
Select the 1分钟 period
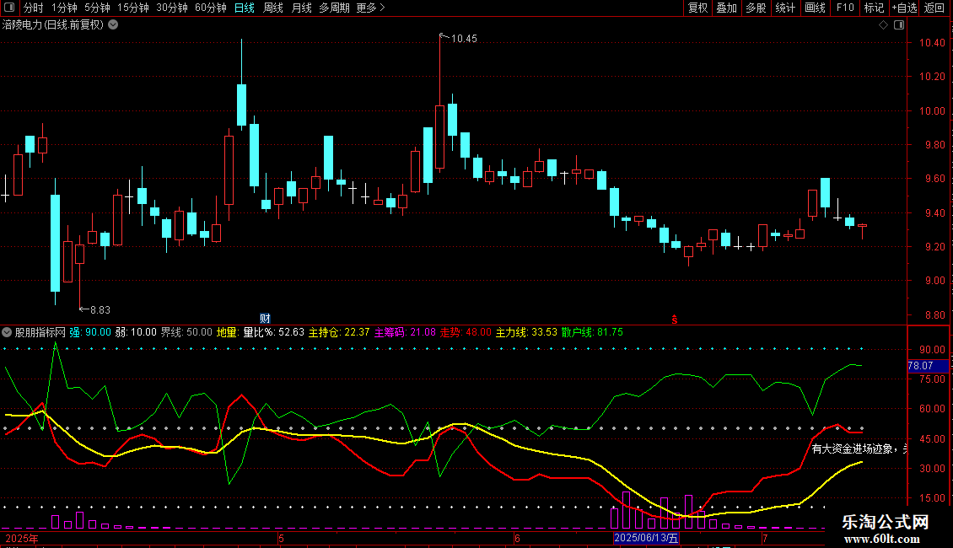[x=64, y=8]
